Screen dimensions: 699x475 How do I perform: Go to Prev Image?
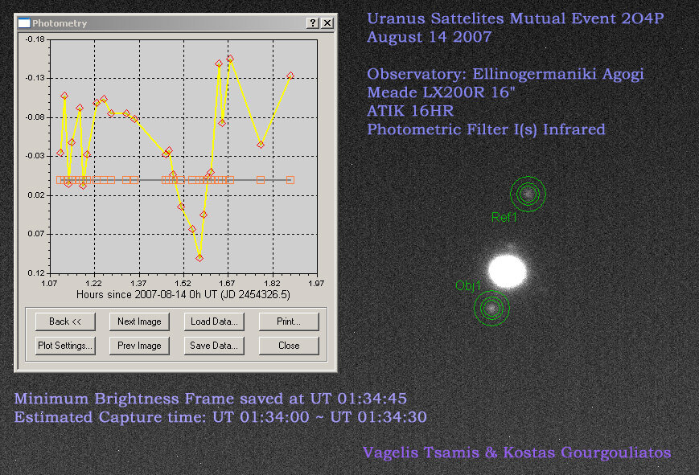(139, 346)
